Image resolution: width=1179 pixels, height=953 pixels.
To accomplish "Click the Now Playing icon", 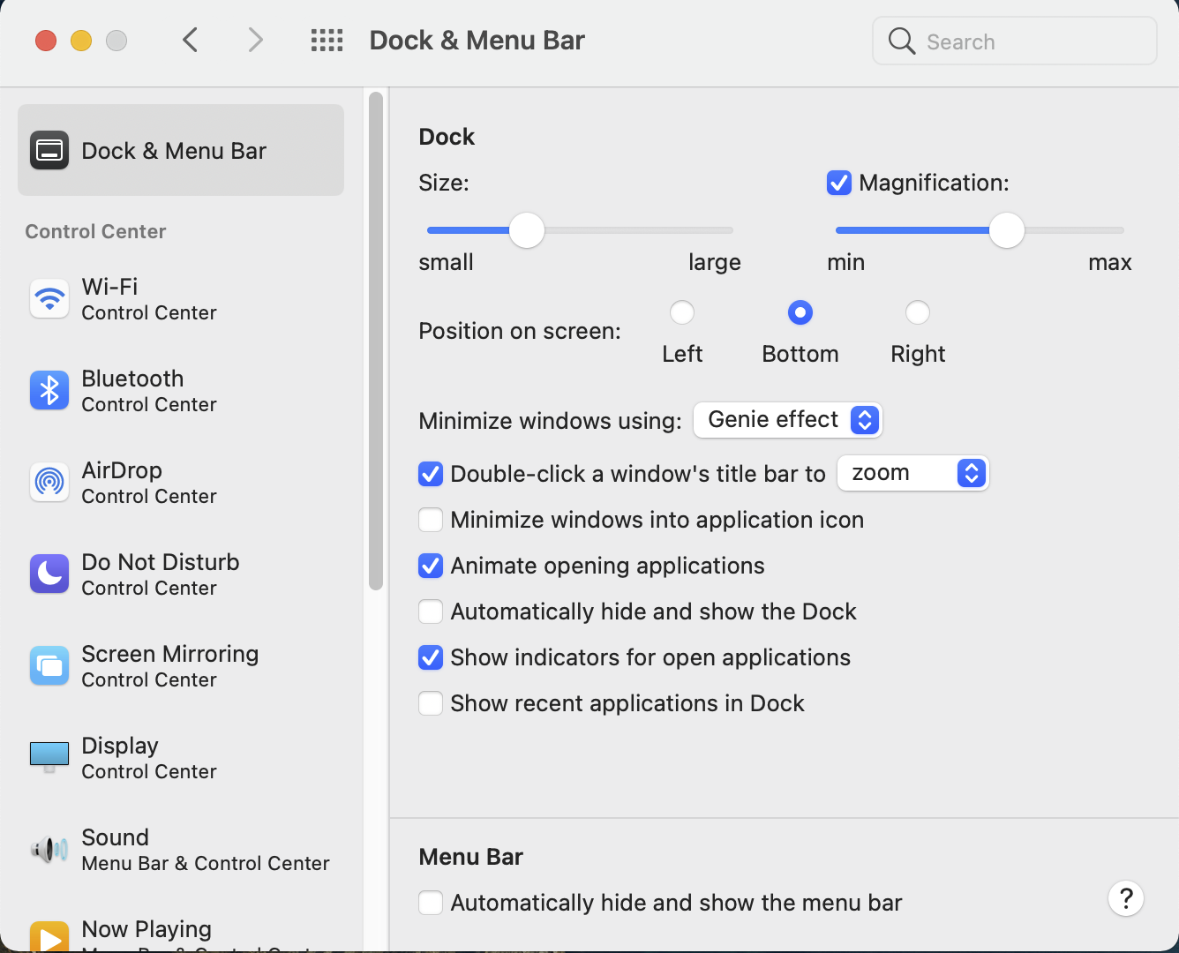I will tap(49, 935).
